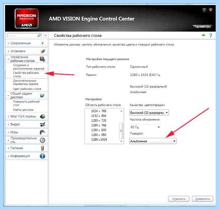Click the Производительность gauge icon
219x210 pixels.
[42, 140]
